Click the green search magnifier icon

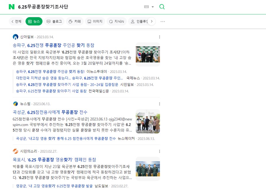click(x=162, y=6)
